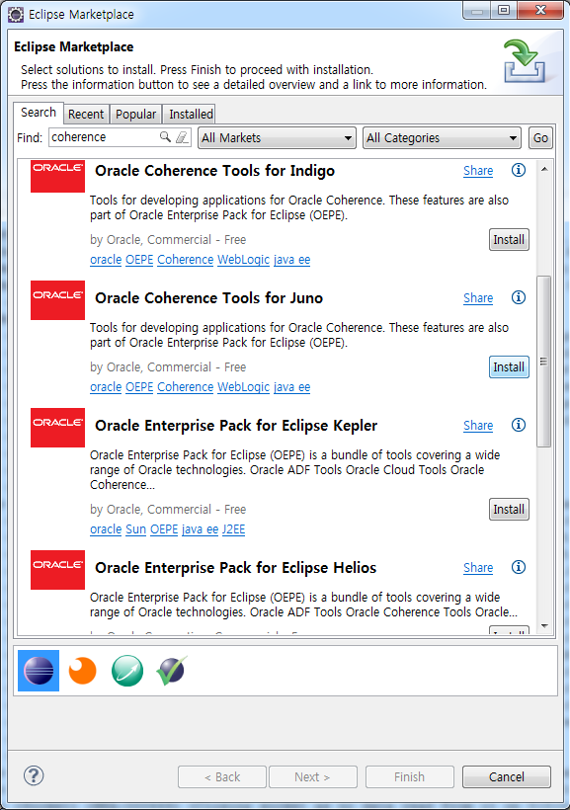The height and width of the screenshot is (810, 570).
Task: Click the oracle tag under Juno entry
Action: 106,387
